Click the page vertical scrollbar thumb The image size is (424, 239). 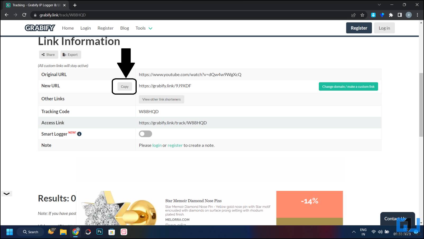421,105
